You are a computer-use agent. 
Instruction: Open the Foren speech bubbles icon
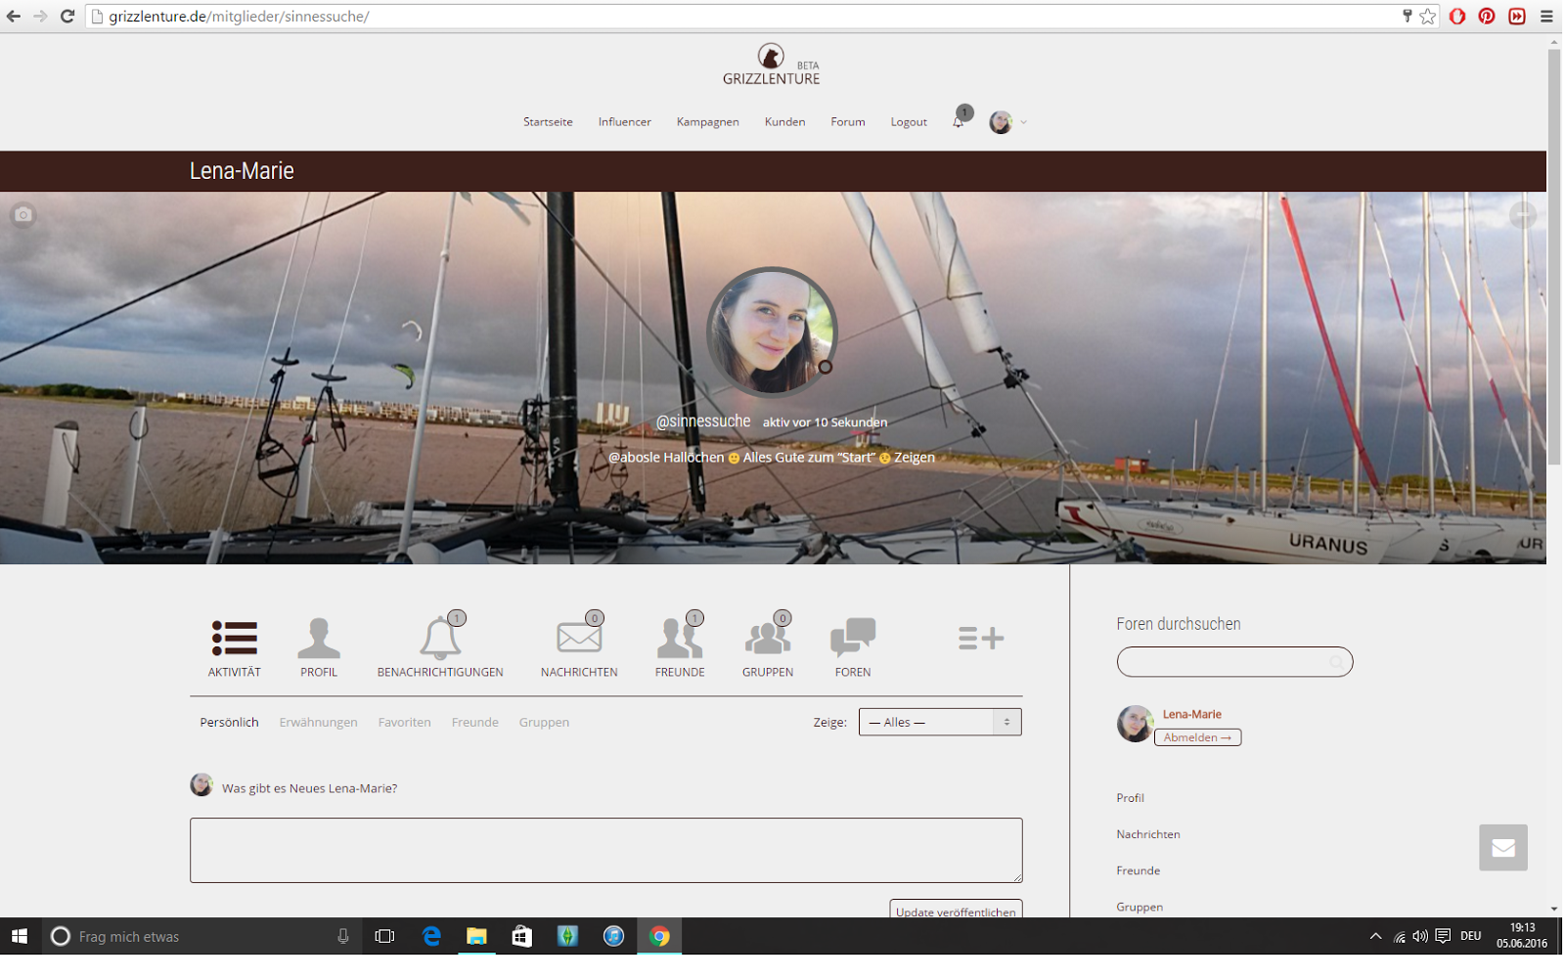point(853,638)
